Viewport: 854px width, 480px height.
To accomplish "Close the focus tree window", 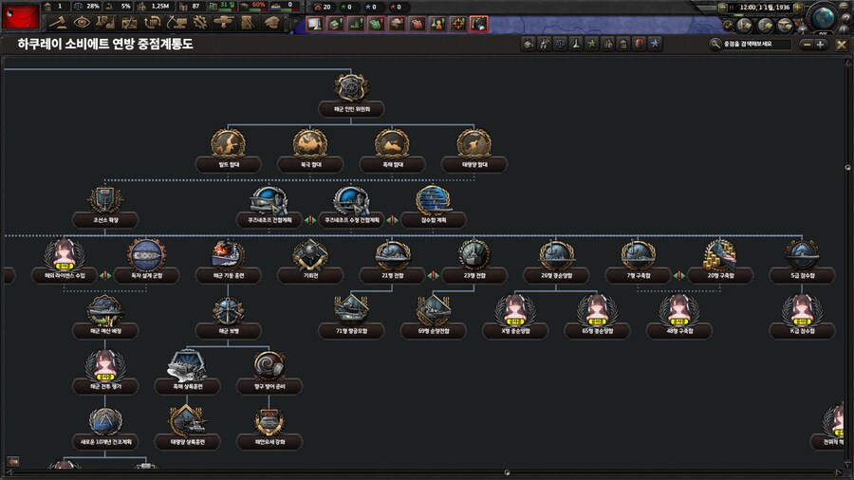I will coord(841,45).
